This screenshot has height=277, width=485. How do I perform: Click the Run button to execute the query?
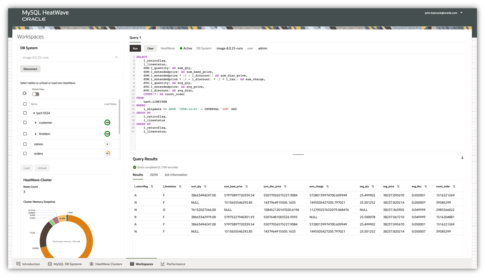pos(135,48)
